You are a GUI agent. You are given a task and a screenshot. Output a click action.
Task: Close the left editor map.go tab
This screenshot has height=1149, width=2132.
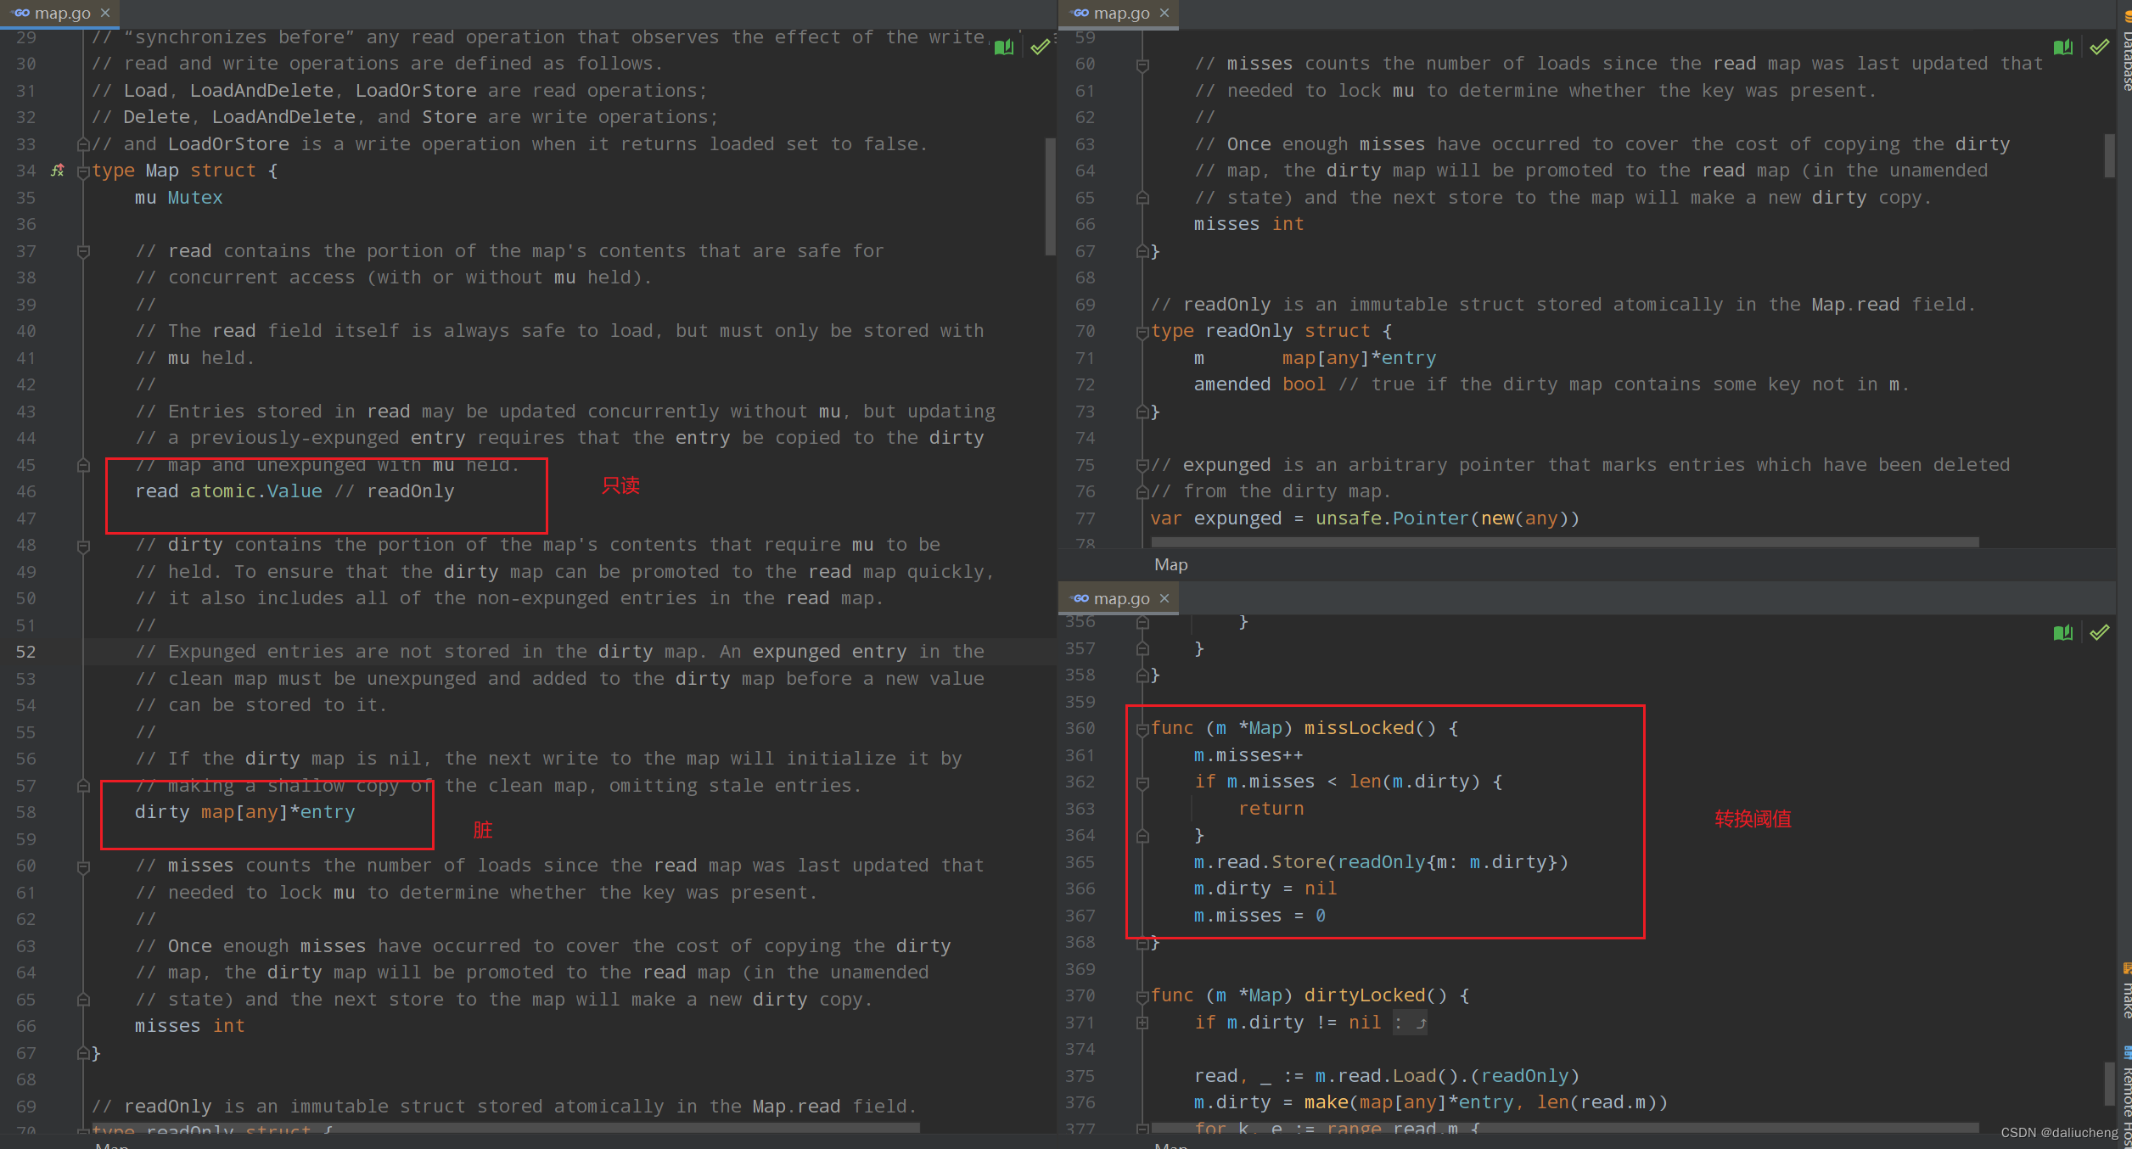tap(105, 13)
